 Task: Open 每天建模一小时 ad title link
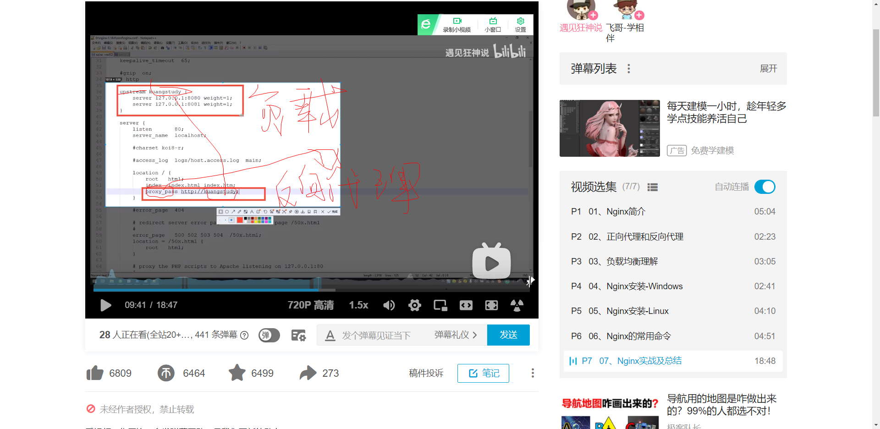(x=726, y=112)
